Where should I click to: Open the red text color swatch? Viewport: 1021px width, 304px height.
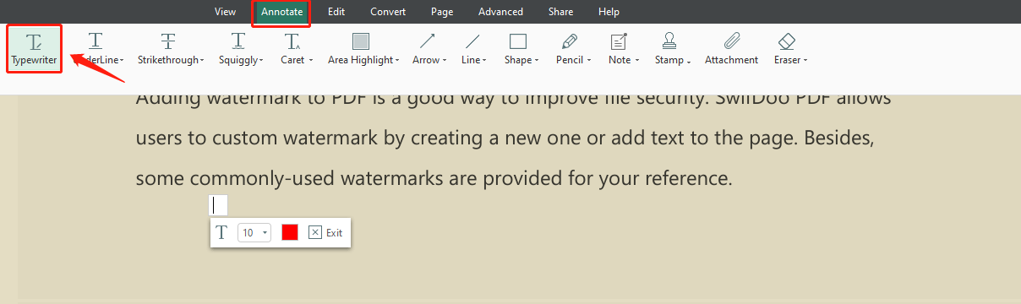tap(290, 233)
